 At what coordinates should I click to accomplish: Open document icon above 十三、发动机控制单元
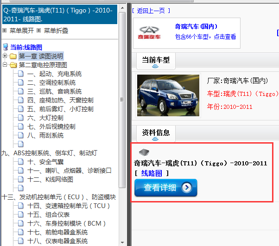point(21,188)
